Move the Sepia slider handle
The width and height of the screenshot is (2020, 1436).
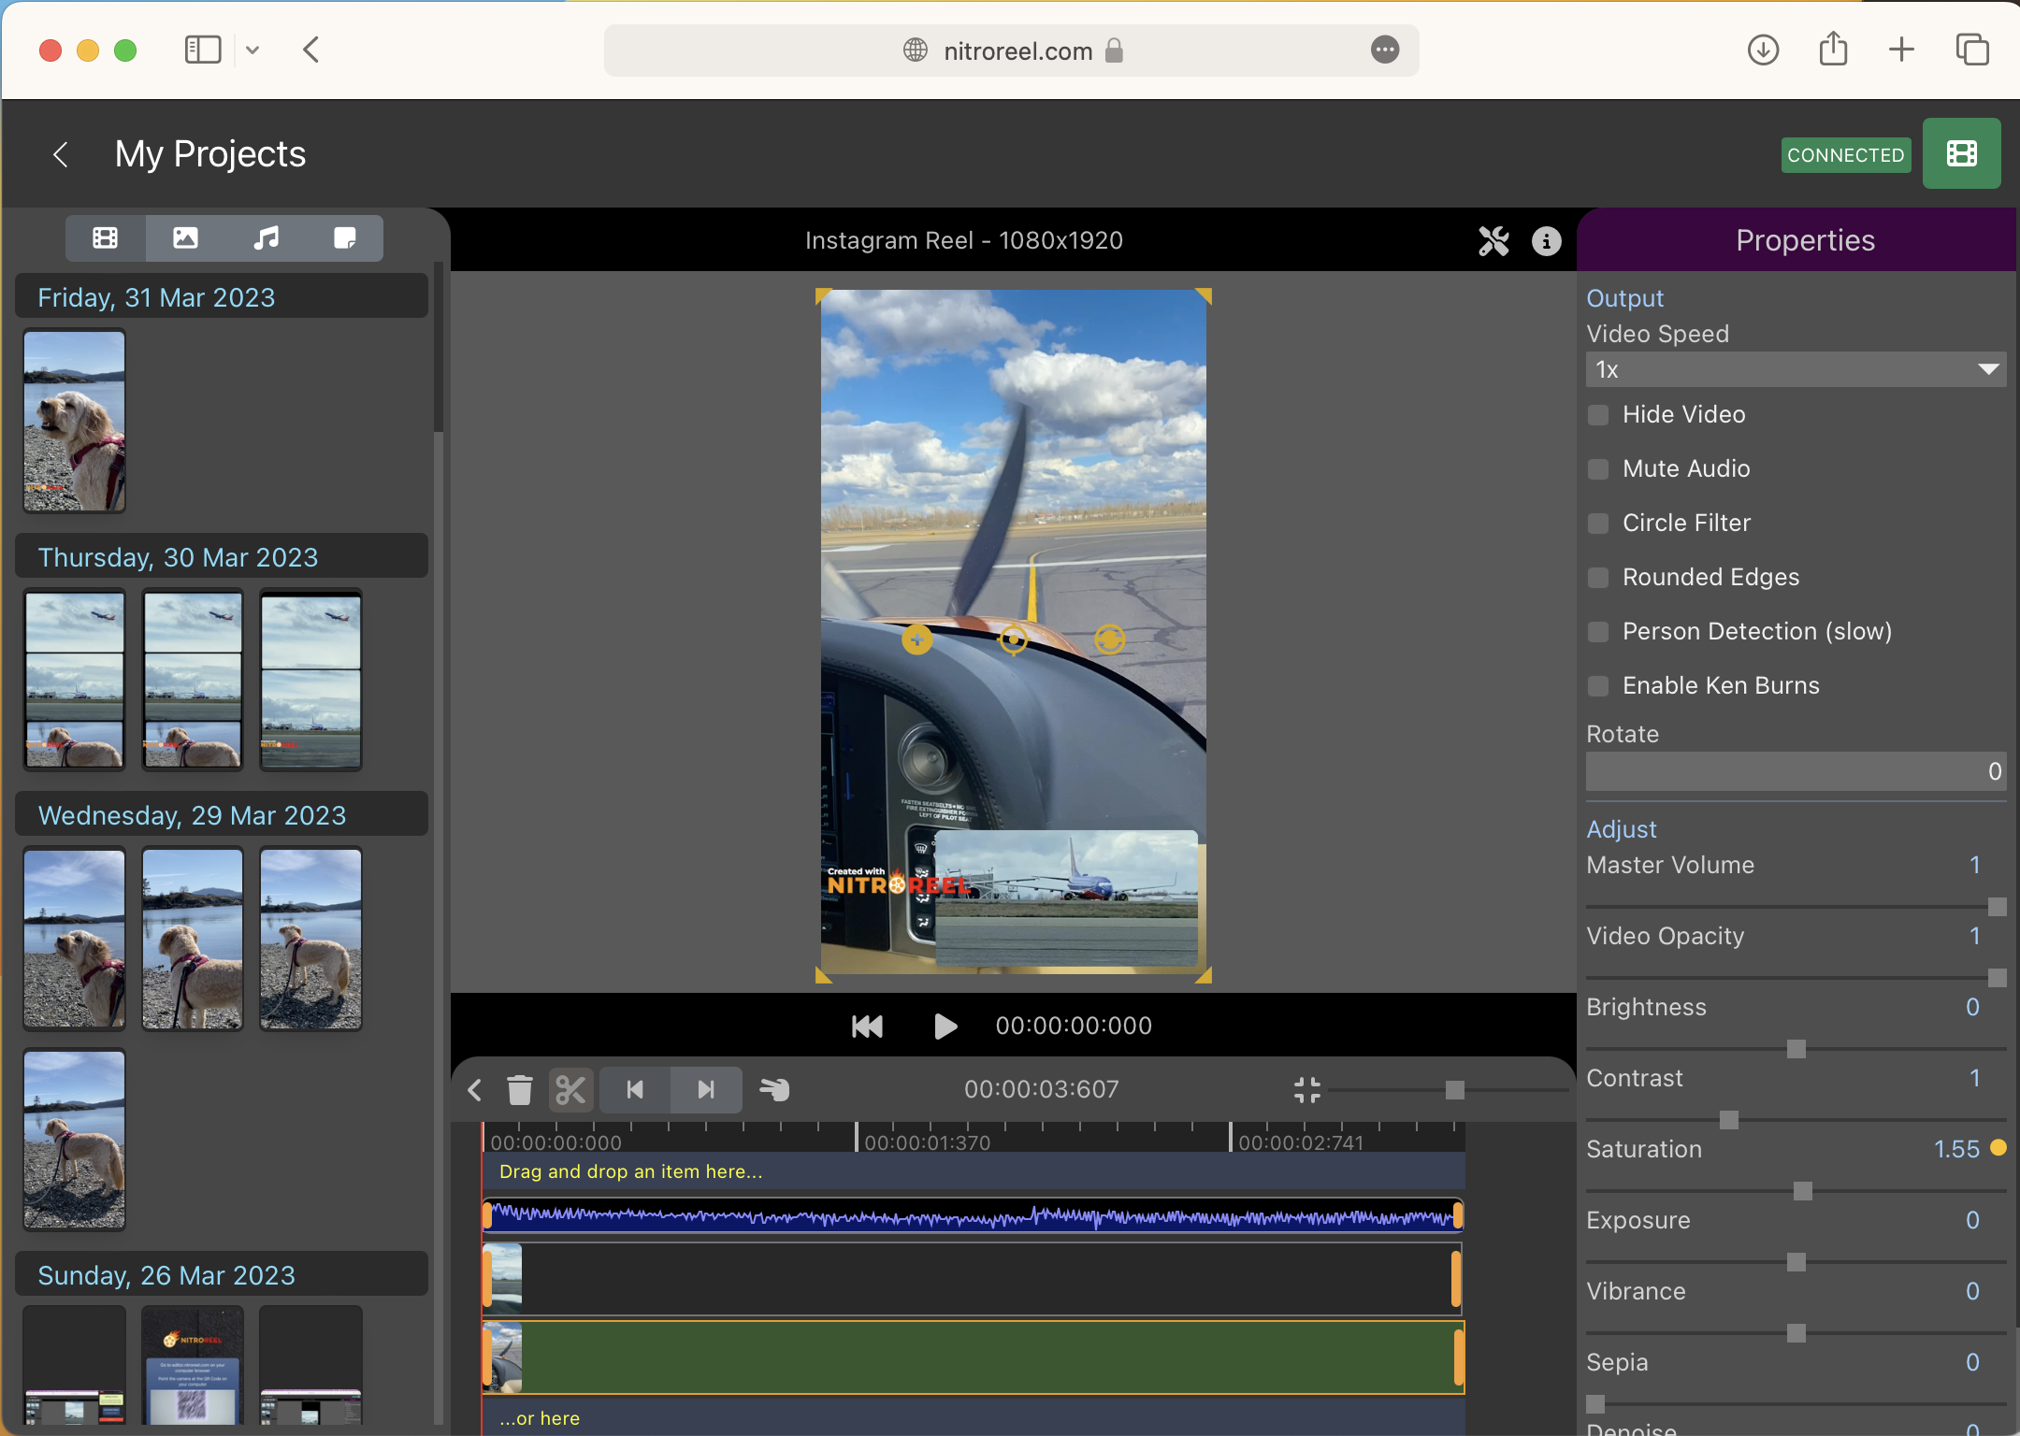1595,1404
